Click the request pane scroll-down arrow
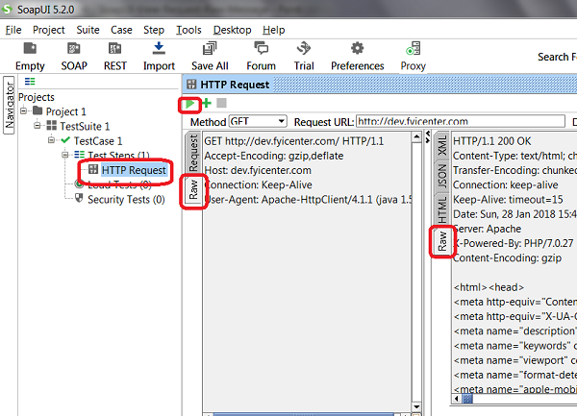The width and height of the screenshot is (577, 416). click(416, 406)
